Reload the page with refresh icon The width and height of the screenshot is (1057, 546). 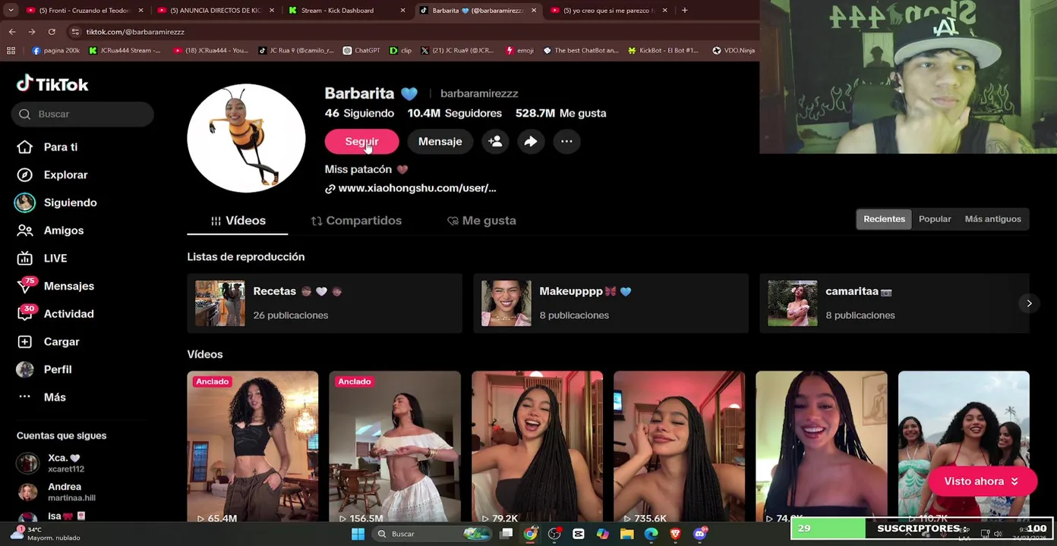[52, 32]
